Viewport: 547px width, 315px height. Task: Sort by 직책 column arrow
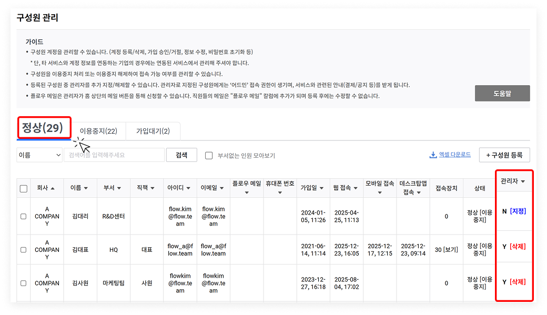[152, 188]
